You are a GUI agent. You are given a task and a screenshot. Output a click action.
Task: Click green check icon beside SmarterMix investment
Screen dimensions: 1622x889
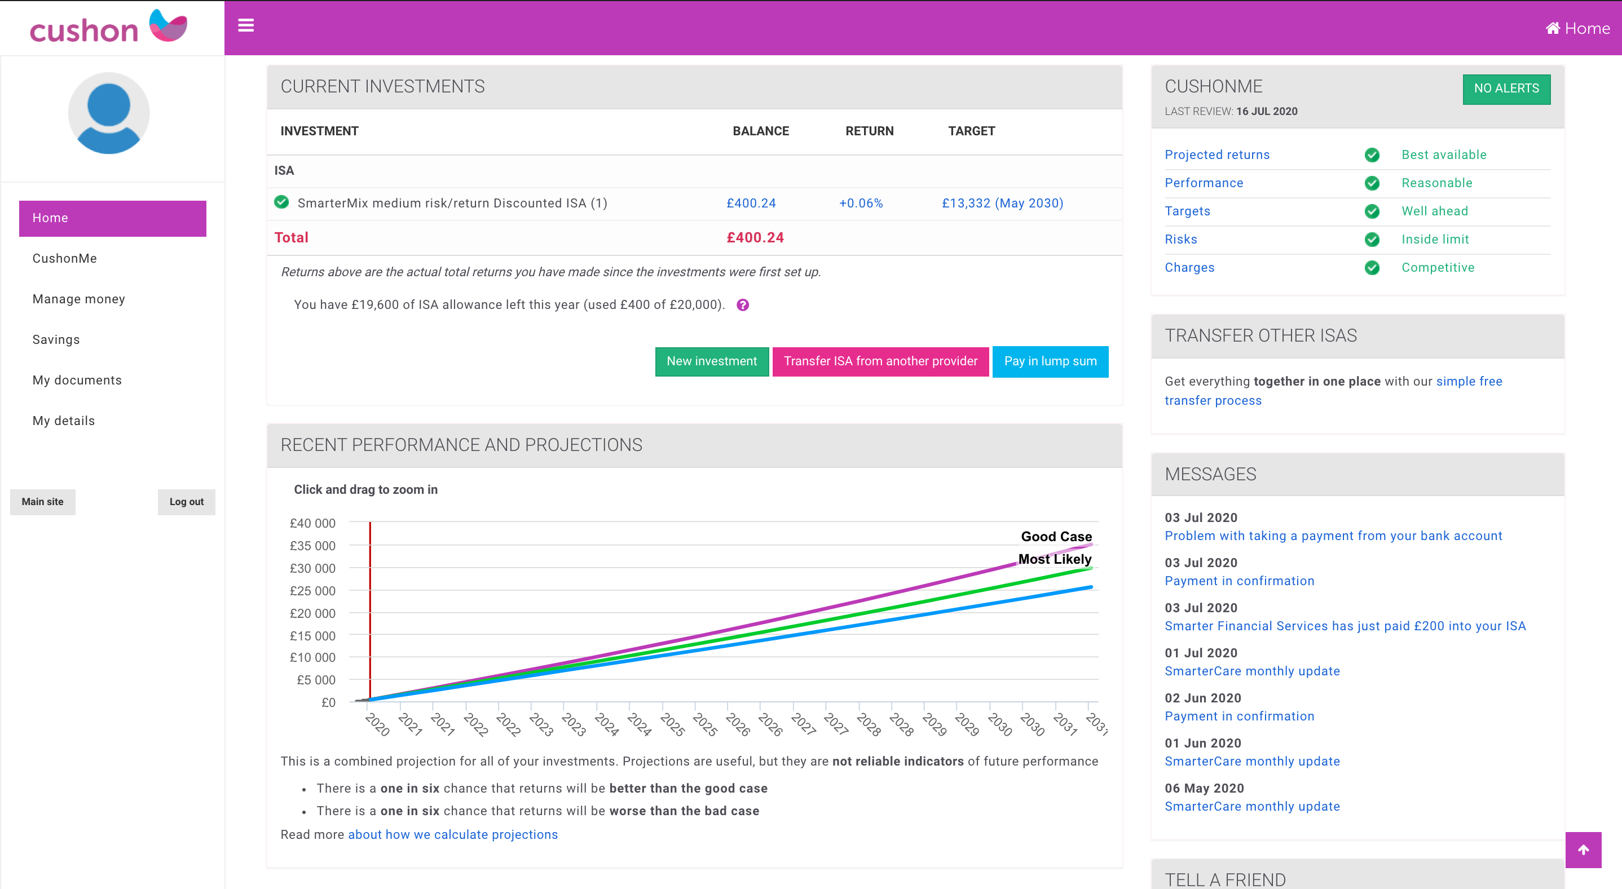pos(281,202)
